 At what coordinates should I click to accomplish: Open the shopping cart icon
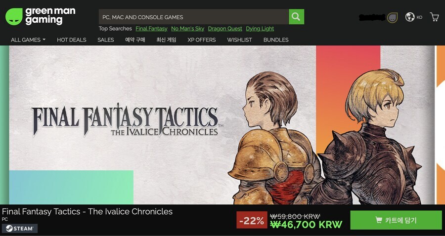tap(434, 17)
